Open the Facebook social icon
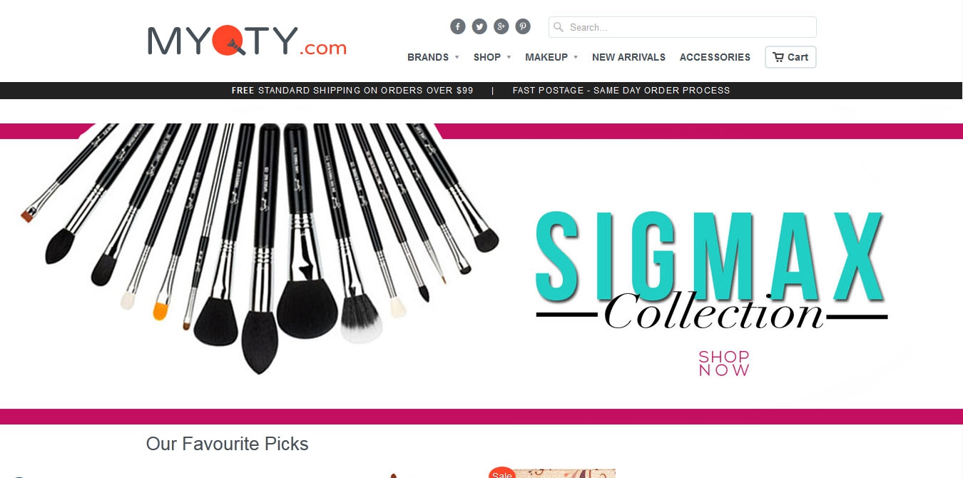Viewport: 963px width, 478px height. pos(458,27)
